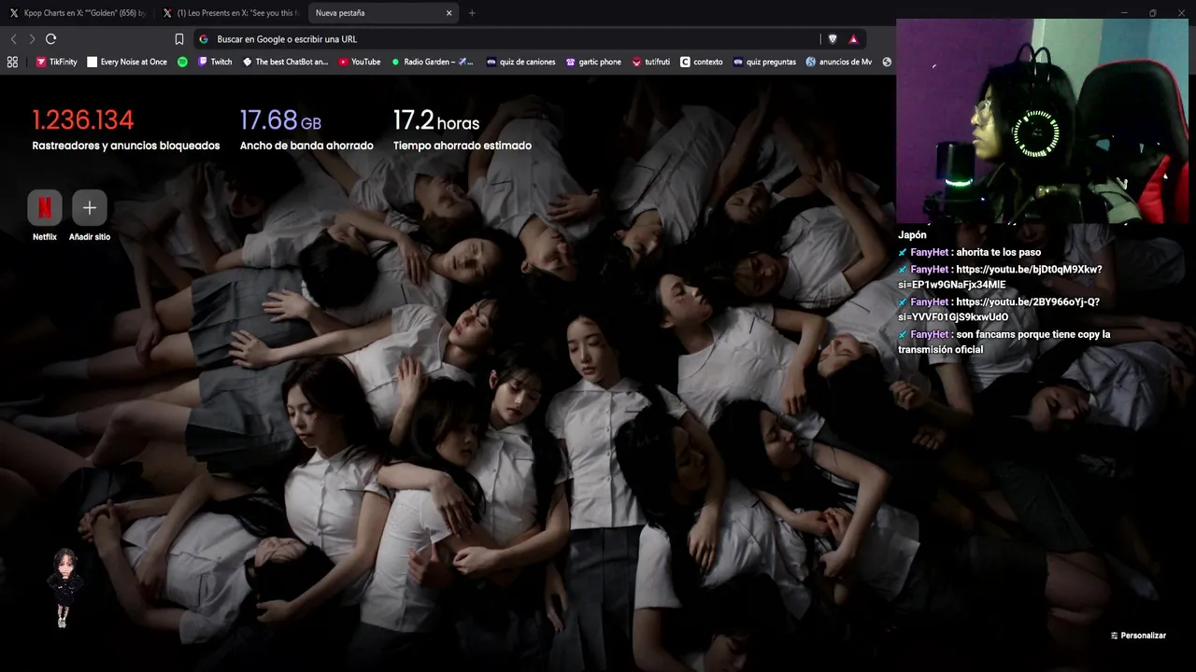Open the gartic phone bookmark

pyautogui.click(x=593, y=62)
